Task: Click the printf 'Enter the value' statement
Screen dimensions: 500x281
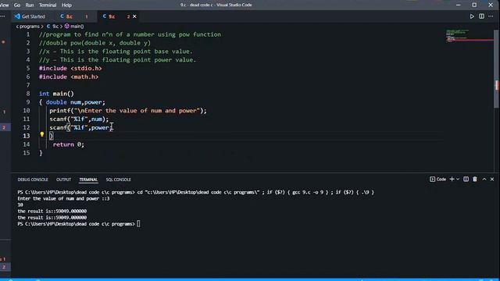Action: [128, 111]
